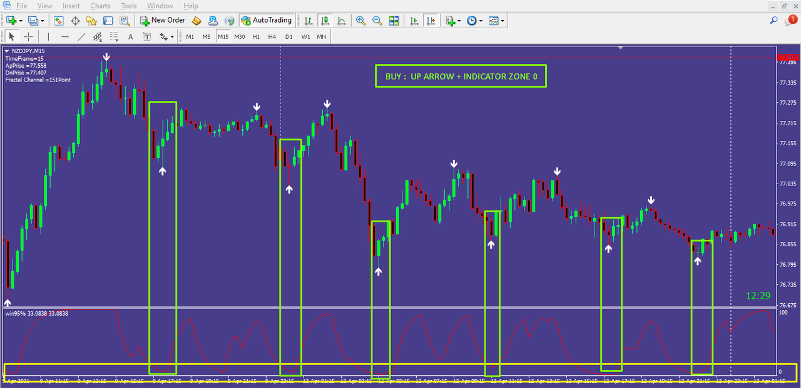Open the Signals broadcast icon
The image size is (801, 389).
click(229, 20)
